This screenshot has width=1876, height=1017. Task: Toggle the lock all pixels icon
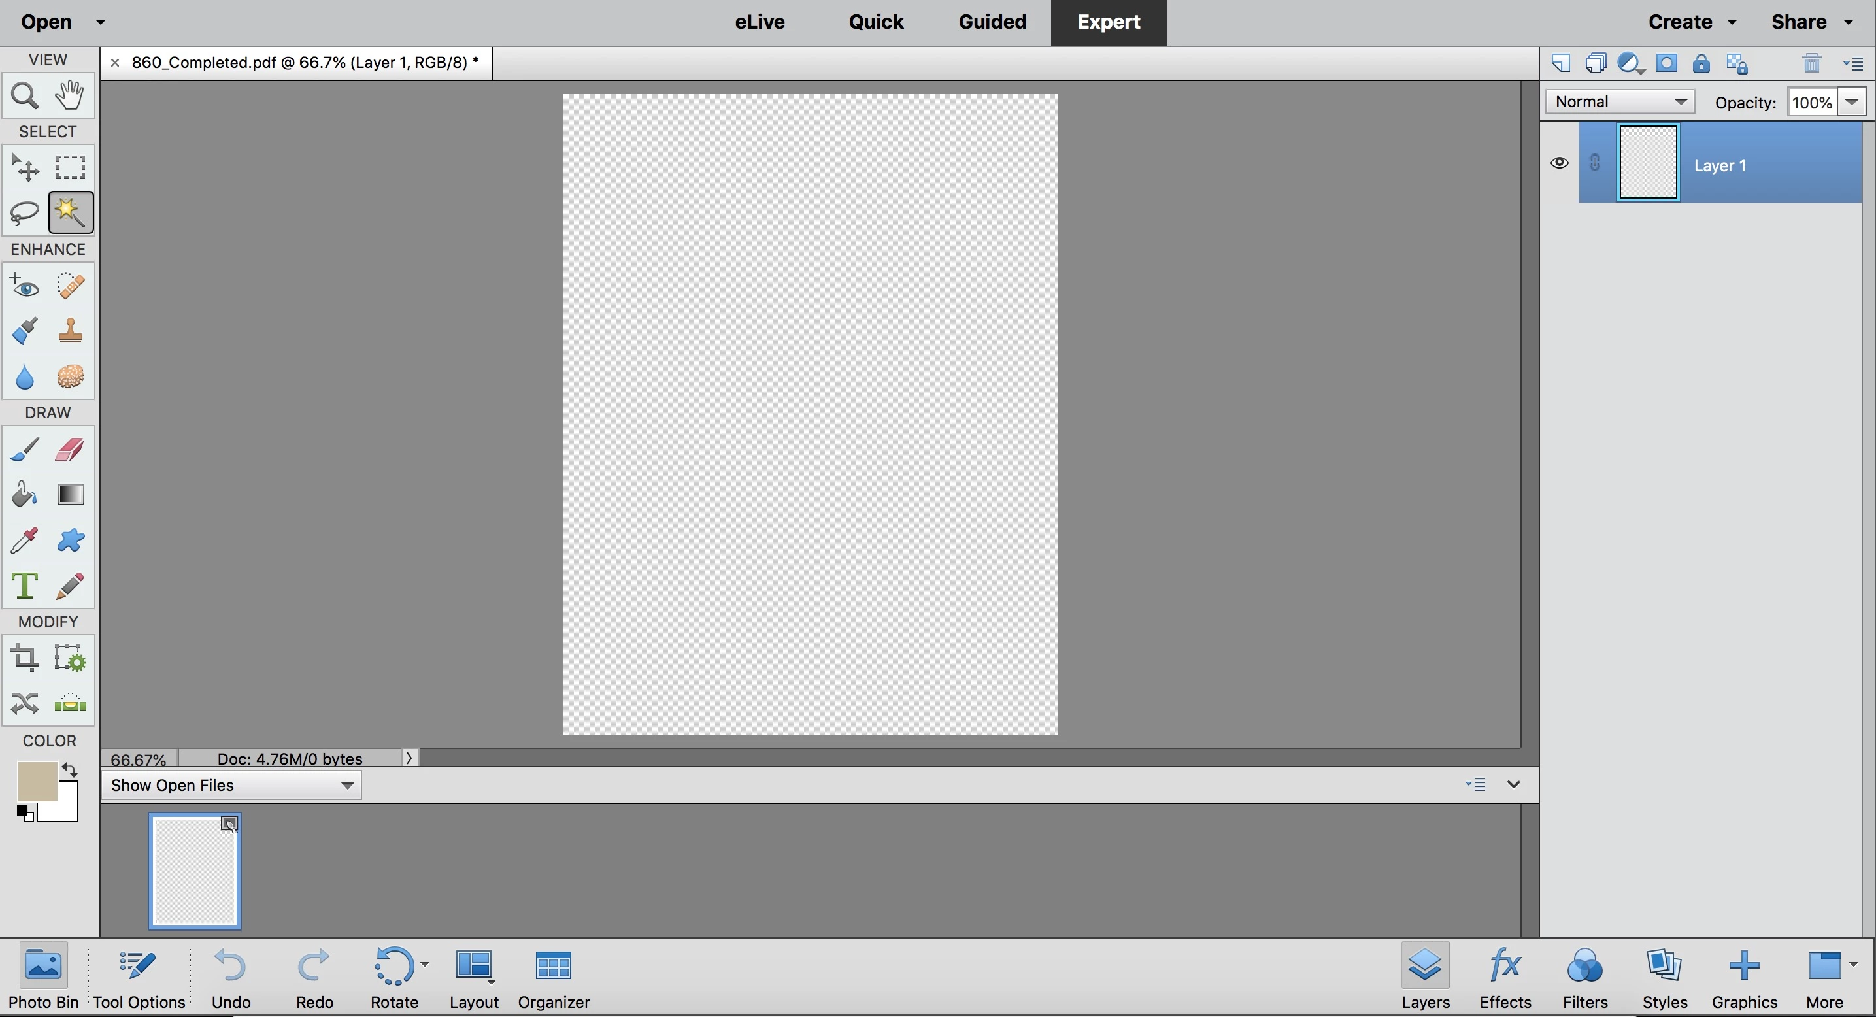(x=1700, y=64)
